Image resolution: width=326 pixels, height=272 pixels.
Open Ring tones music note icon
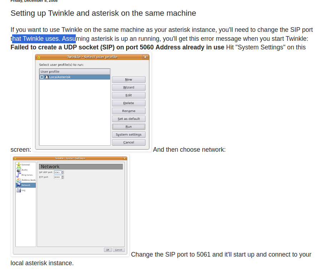[19, 175]
